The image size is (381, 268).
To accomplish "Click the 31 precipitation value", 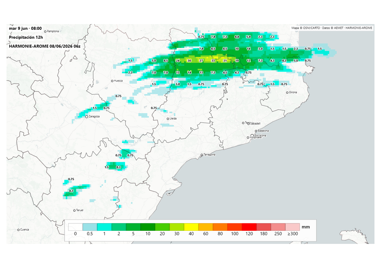I will [225, 61].
